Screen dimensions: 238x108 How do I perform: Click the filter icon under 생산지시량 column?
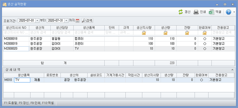click(x=144, y=32)
